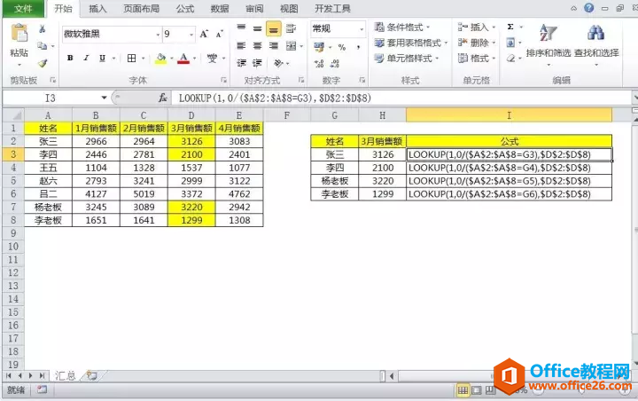
Task: Click the 排序和筛选 button
Action: pyautogui.click(x=549, y=43)
